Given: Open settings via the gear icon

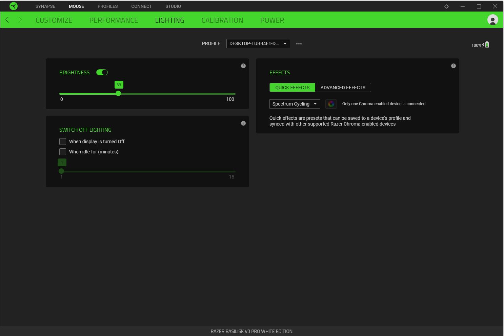Looking at the screenshot, I should pos(446,6).
